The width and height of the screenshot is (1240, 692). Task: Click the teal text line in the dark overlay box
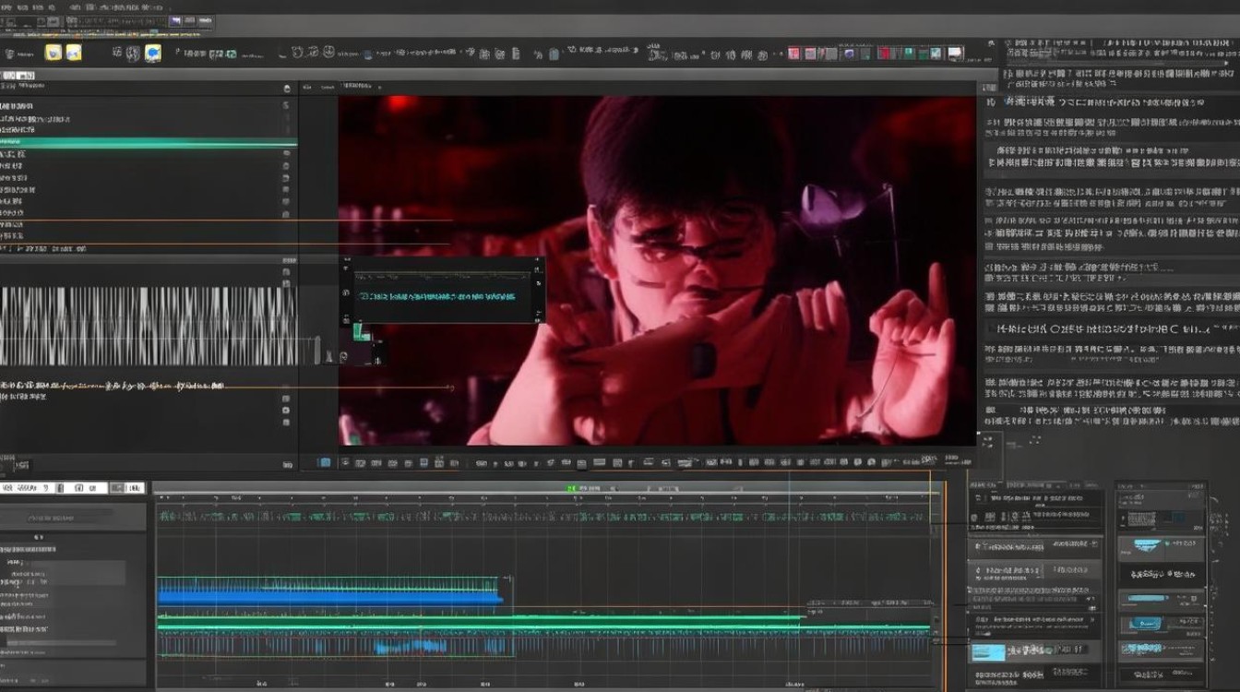(x=435, y=297)
